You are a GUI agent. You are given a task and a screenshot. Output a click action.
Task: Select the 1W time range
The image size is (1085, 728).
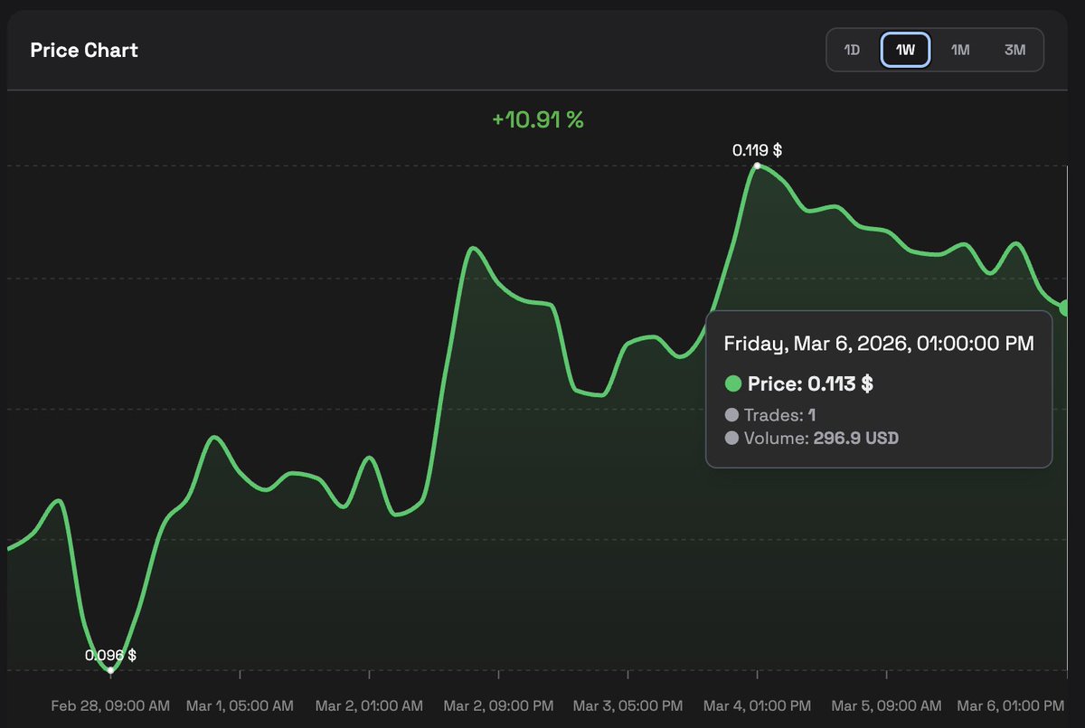coord(905,50)
